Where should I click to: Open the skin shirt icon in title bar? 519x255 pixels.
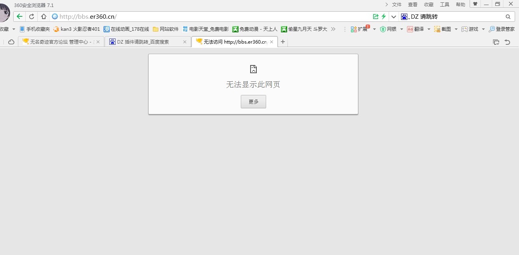pyautogui.click(x=475, y=4)
